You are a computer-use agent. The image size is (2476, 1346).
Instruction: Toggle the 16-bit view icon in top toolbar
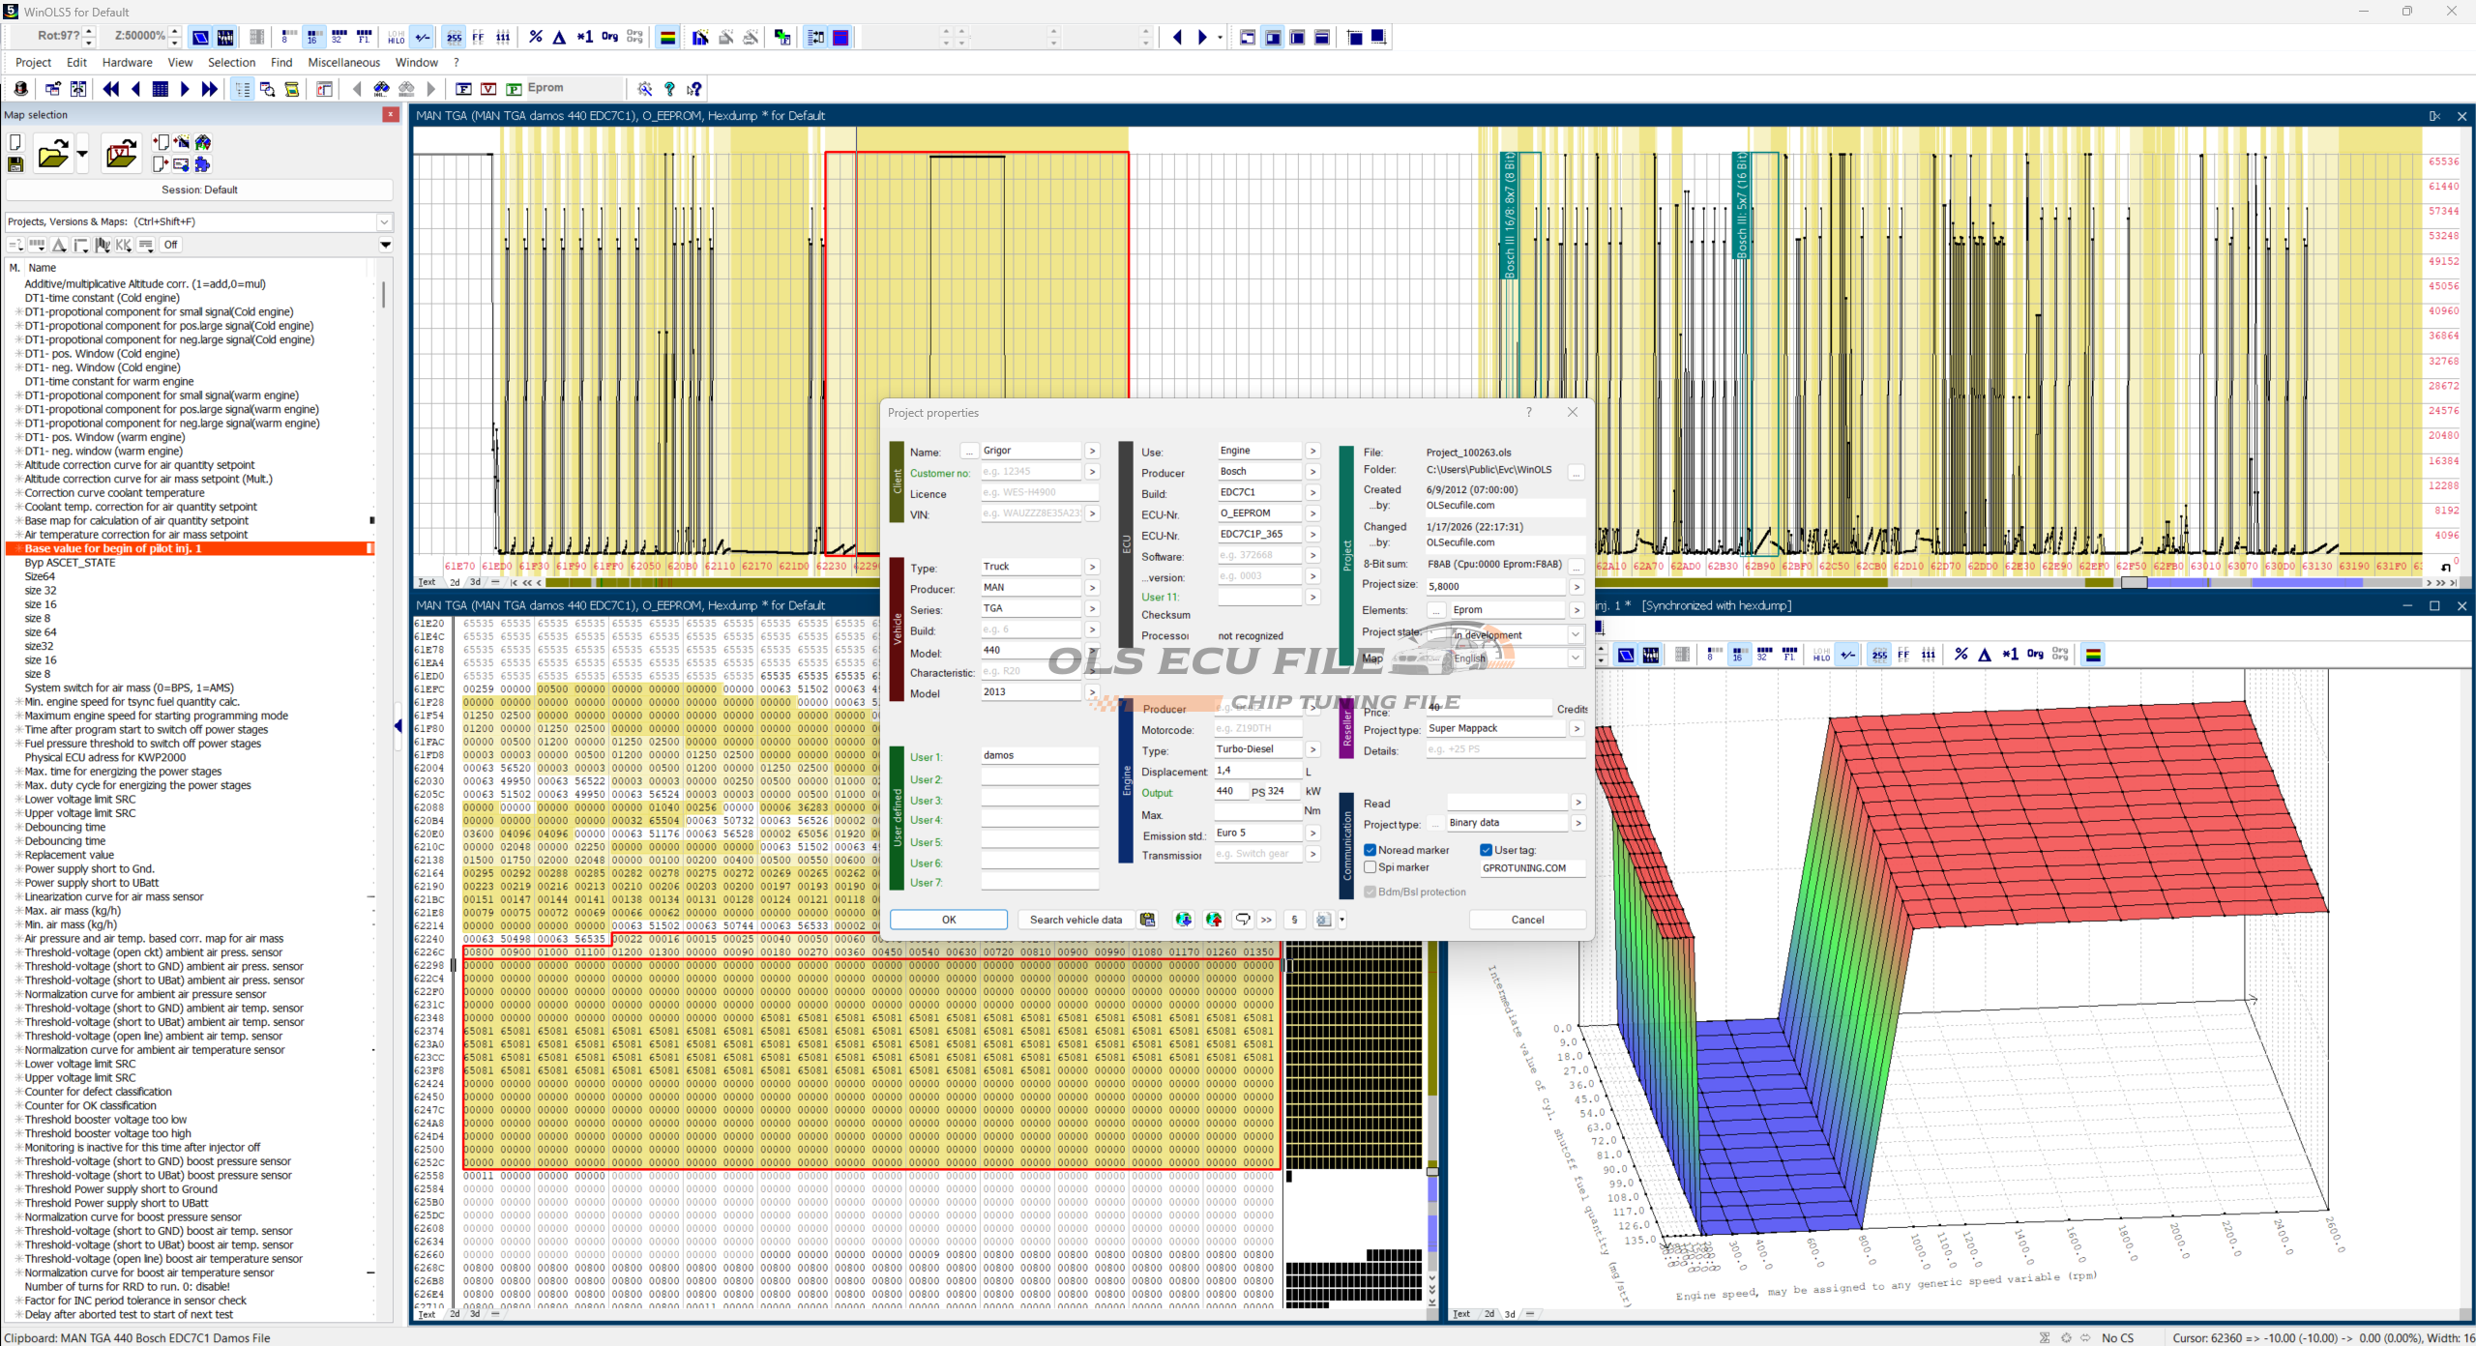[x=312, y=38]
